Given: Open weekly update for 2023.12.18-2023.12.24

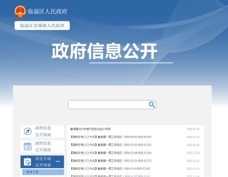Looking at the screenshot, I should click(x=111, y=153).
